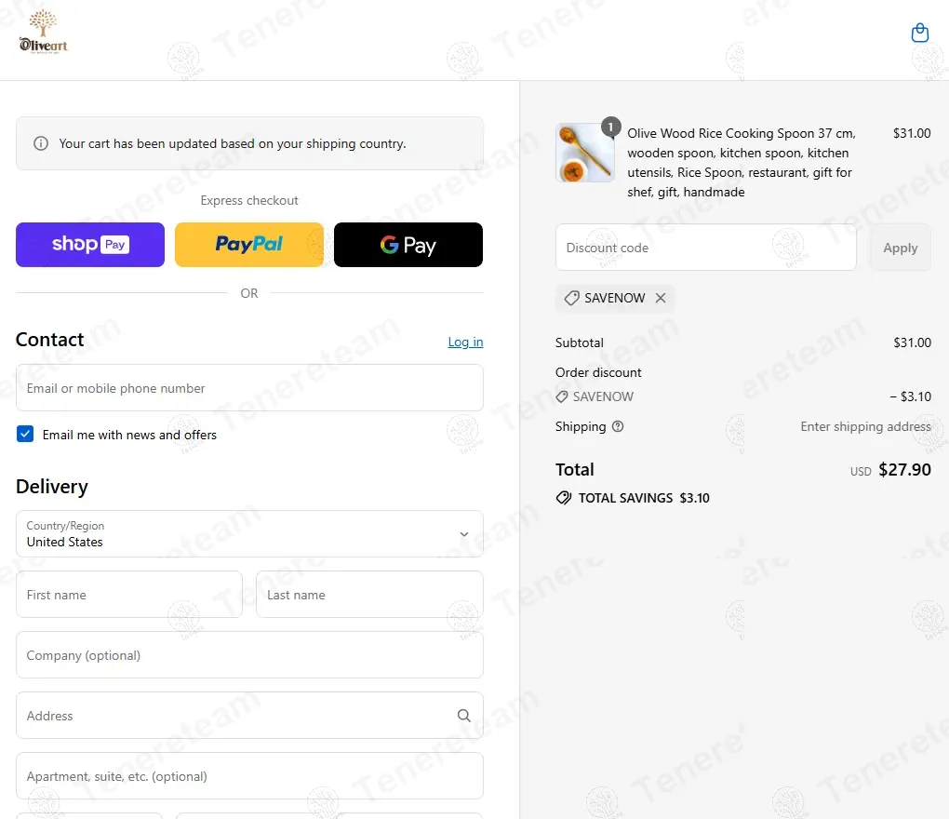Open the Country/Region dropdown
This screenshot has height=819, width=949.
(x=249, y=534)
